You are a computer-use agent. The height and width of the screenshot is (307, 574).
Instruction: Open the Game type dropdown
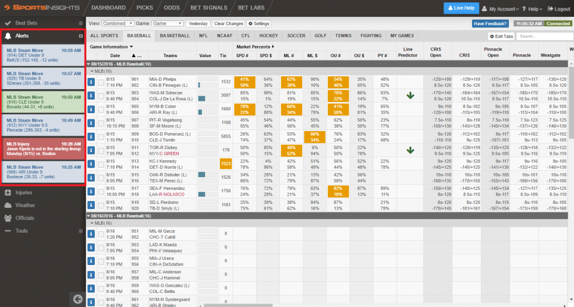click(x=167, y=24)
